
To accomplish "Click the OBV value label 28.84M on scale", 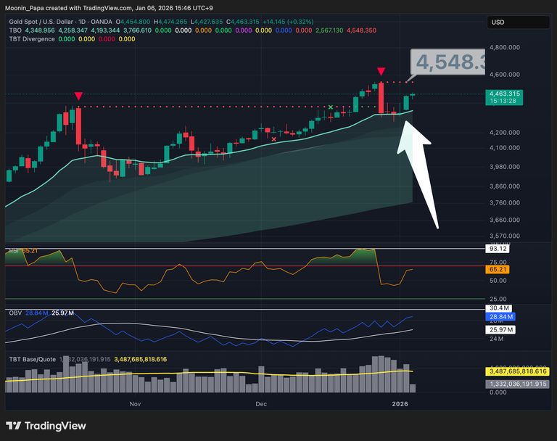I will click(500, 318).
